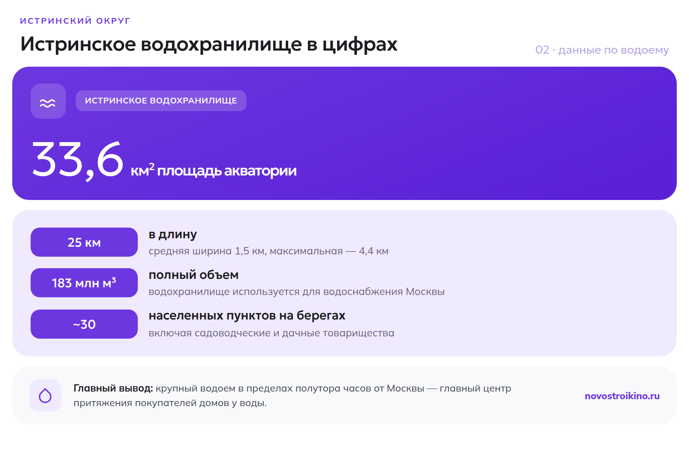Click the ИСТРИНСКИЙ ОКРУГ label
This screenshot has width=689, height=449.
(x=75, y=21)
